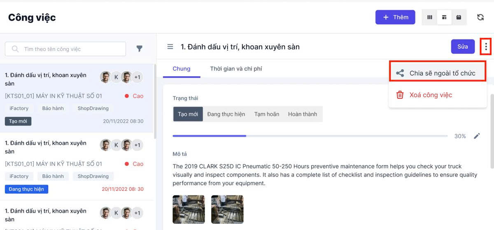Set status to Hoàn thành

[302, 114]
